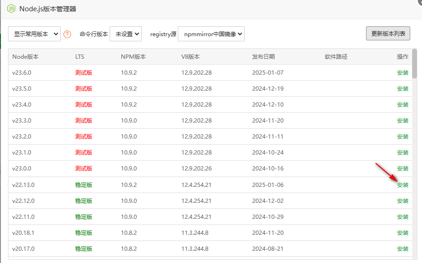Open the registry源 npmmirror中国镜像 dropdown
Image resolution: width=422 pixels, height=263 pixels.
click(x=211, y=34)
